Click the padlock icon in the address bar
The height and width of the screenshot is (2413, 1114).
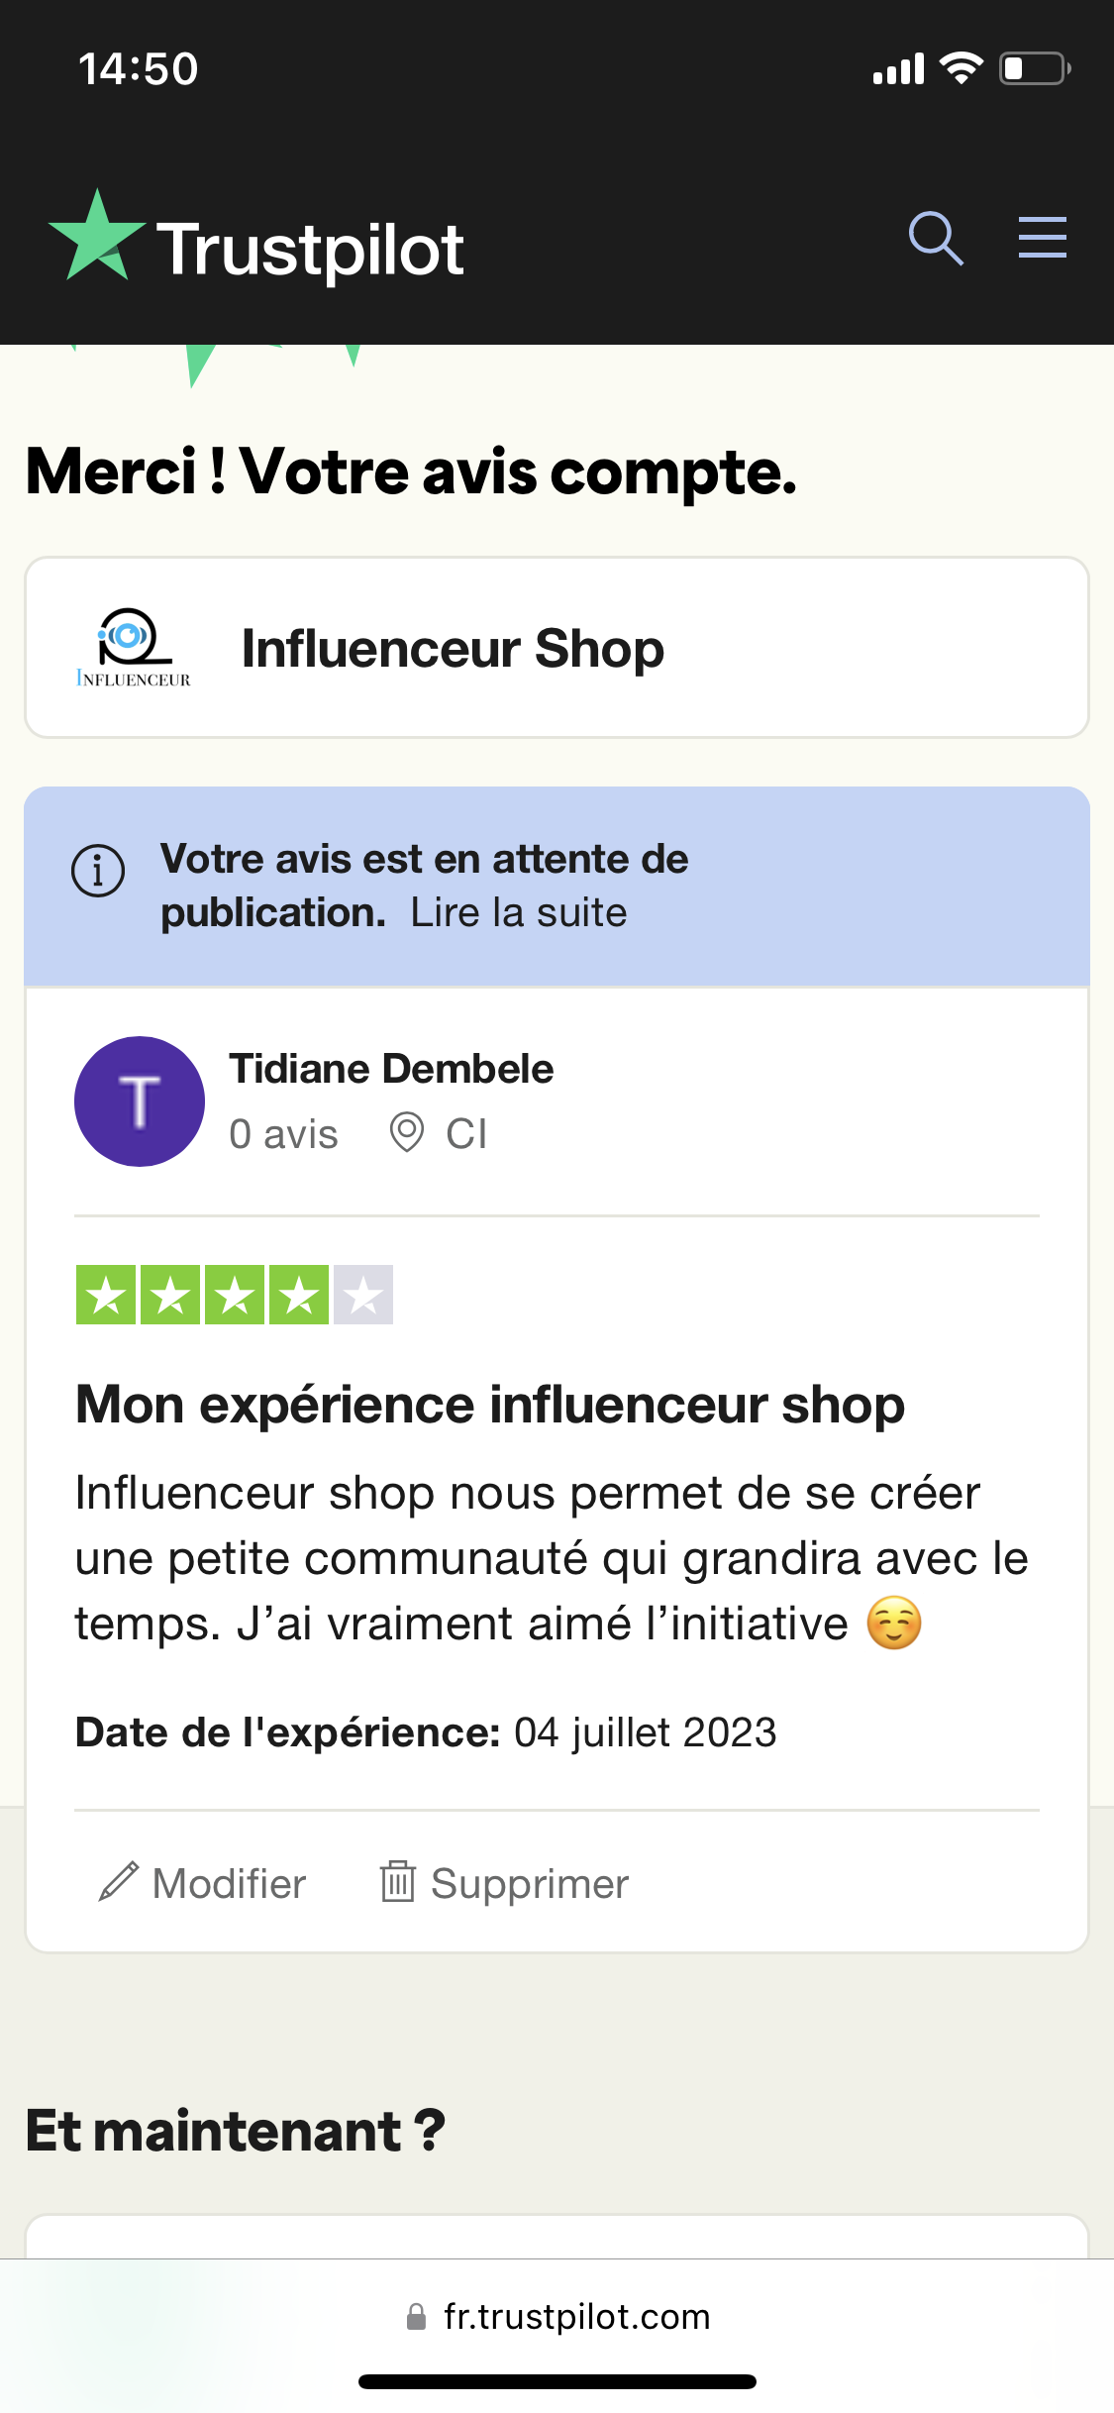(417, 2316)
